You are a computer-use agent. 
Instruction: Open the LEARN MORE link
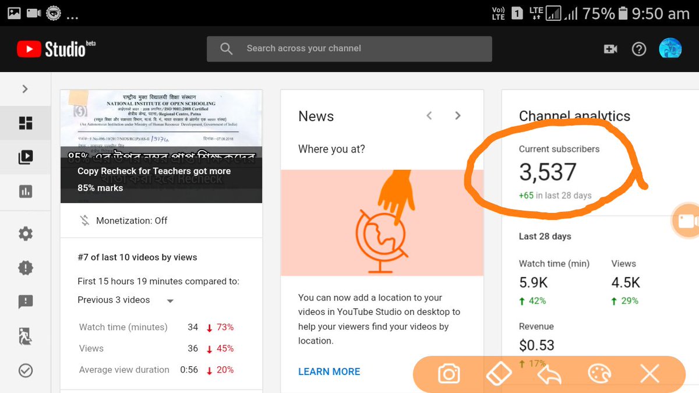coord(329,371)
